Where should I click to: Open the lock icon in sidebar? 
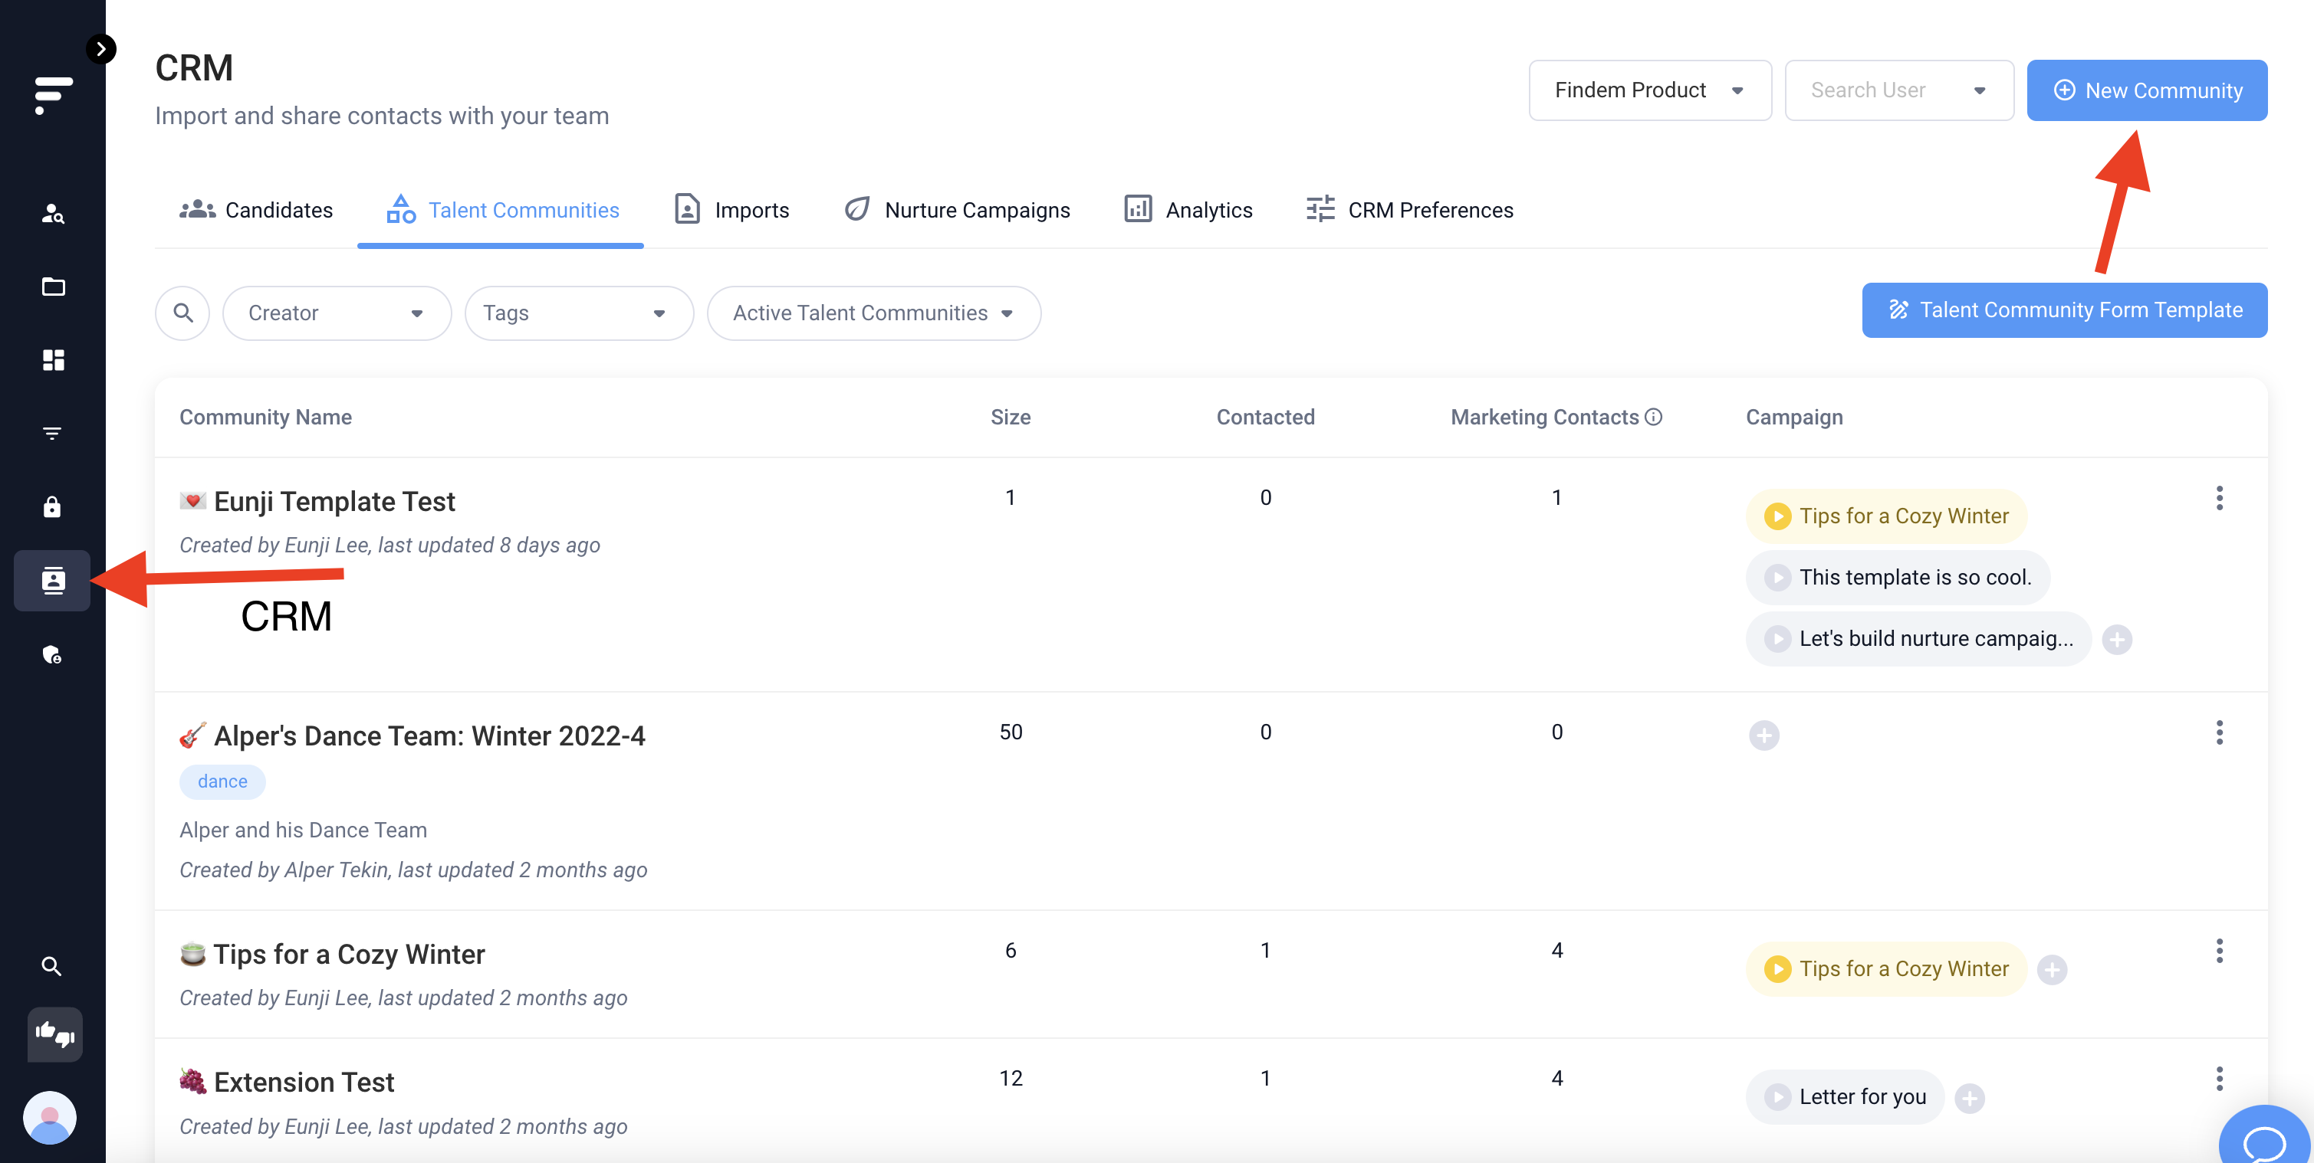(x=53, y=507)
